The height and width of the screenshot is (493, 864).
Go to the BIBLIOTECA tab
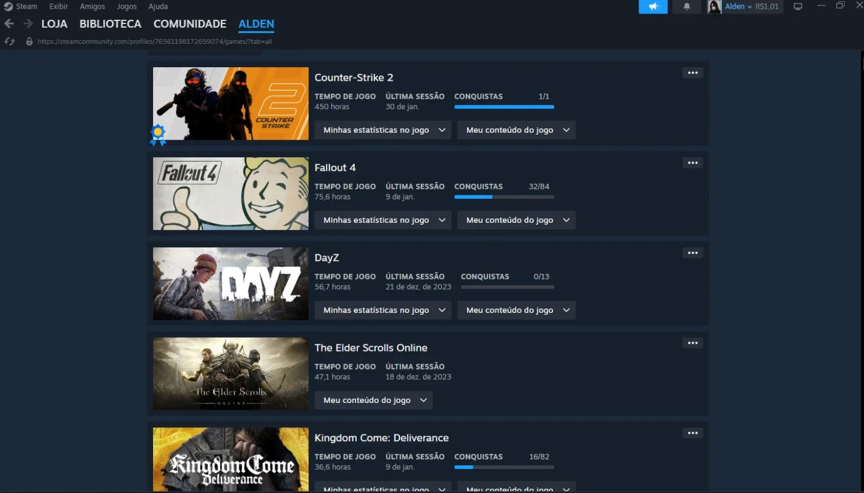(x=110, y=24)
